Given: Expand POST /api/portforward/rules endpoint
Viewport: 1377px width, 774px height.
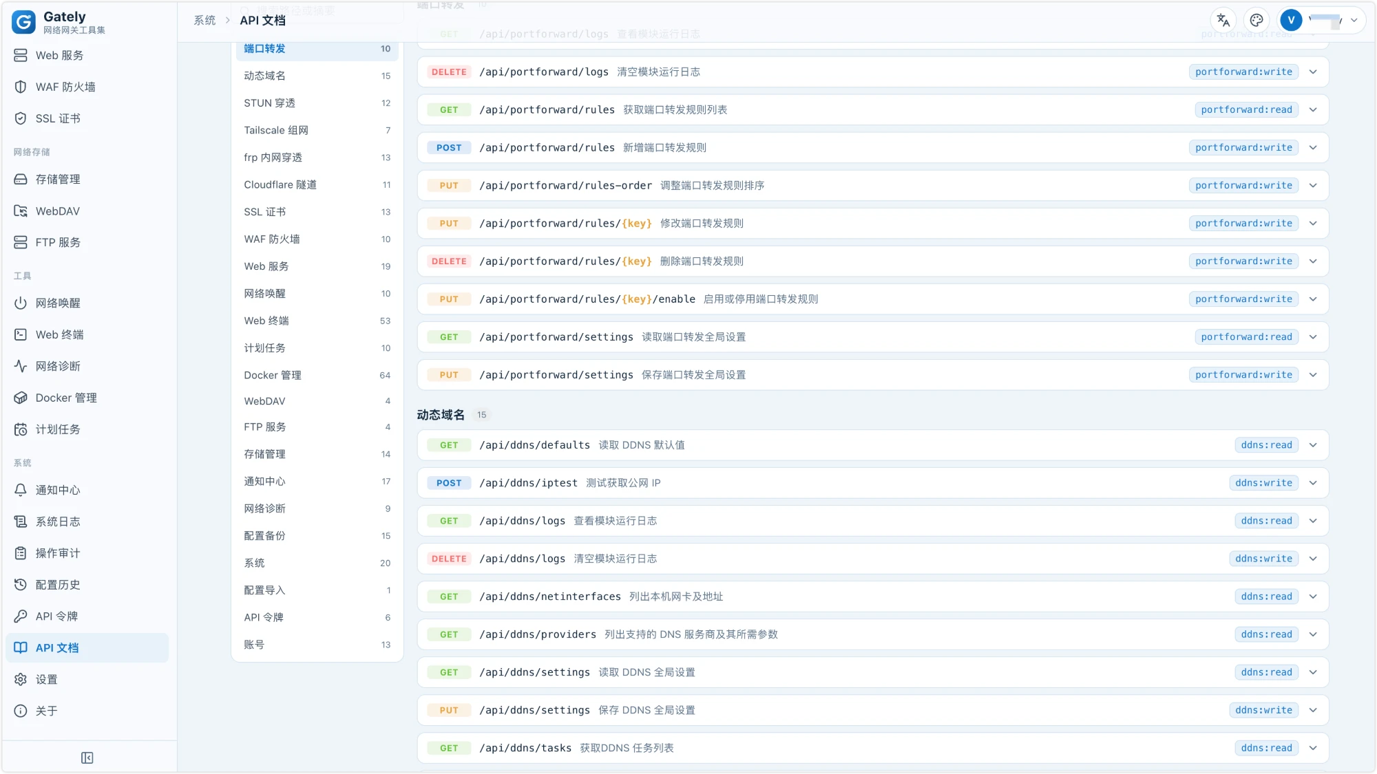Looking at the screenshot, I should [873, 148].
